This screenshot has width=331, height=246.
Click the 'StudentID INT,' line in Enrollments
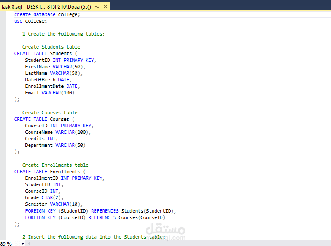click(x=44, y=184)
